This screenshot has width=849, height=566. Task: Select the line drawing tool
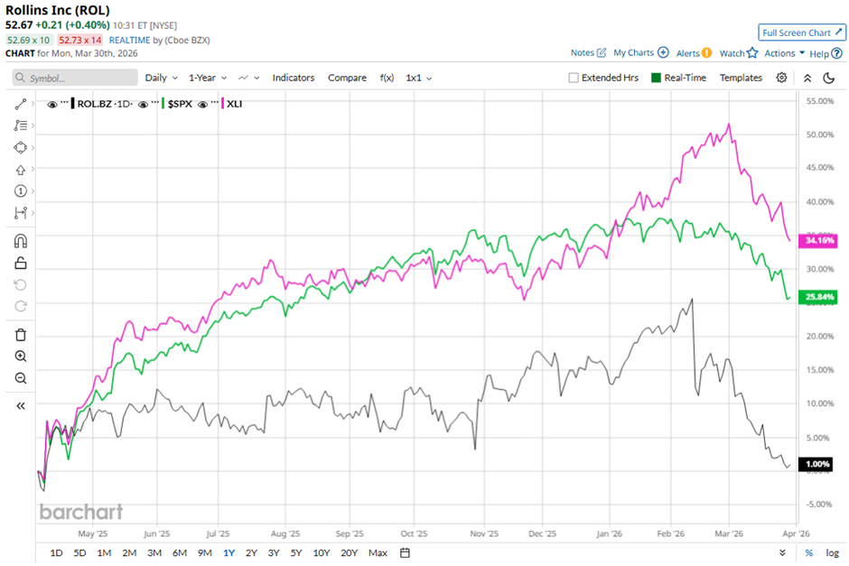click(x=21, y=104)
